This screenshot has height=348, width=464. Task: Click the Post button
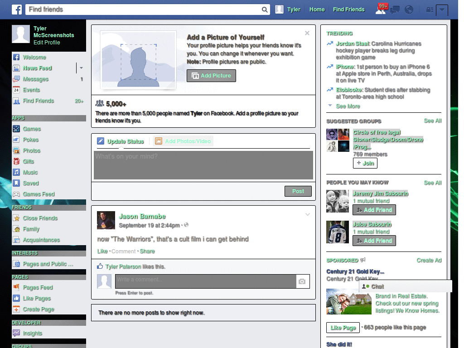click(x=298, y=191)
